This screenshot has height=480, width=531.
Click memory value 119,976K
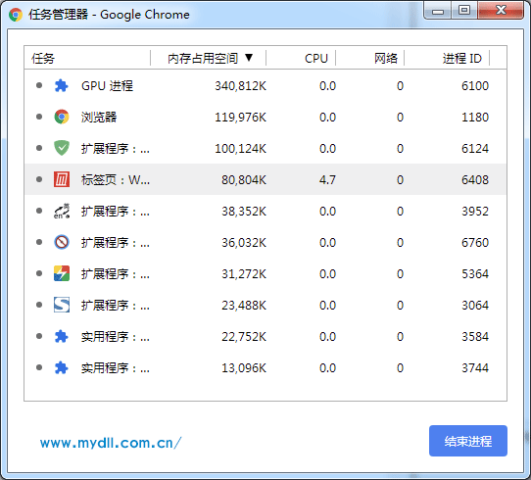point(240,118)
